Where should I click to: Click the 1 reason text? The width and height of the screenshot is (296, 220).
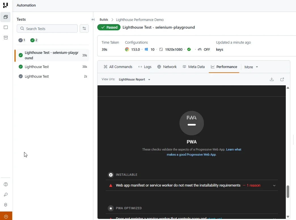click(253, 185)
